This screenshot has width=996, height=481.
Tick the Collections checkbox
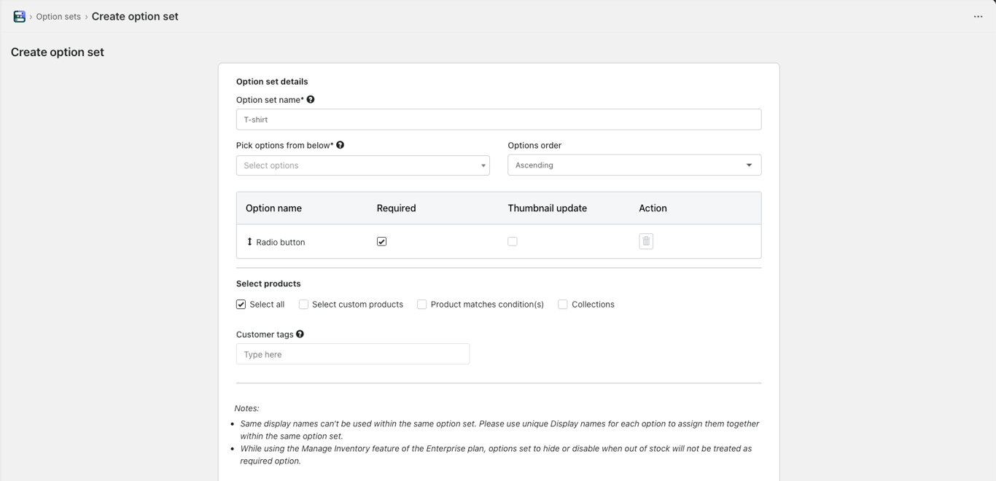(x=563, y=305)
